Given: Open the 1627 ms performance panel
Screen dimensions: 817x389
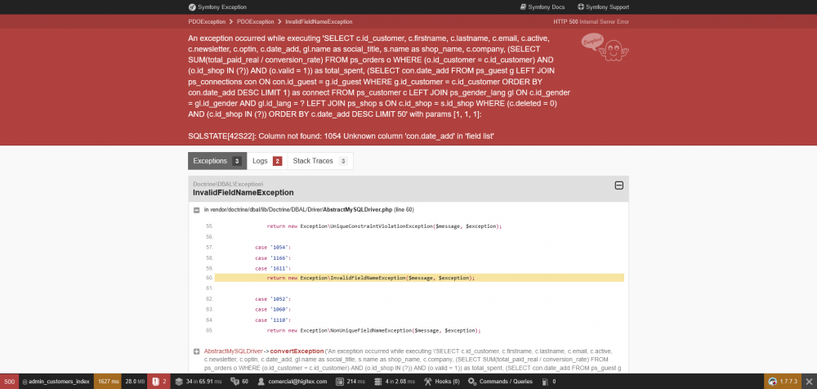Looking at the screenshot, I should click(x=108, y=382).
